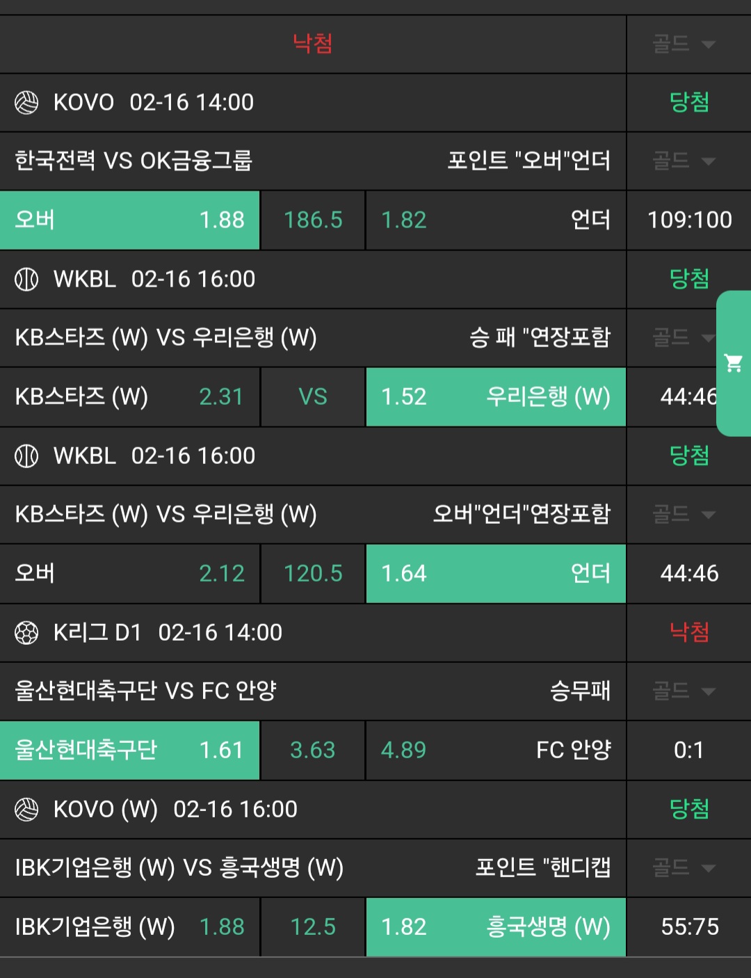The width and height of the screenshot is (751, 978).
Task: Click the soccer ball icon beside K리그 D1
Action: (x=26, y=633)
